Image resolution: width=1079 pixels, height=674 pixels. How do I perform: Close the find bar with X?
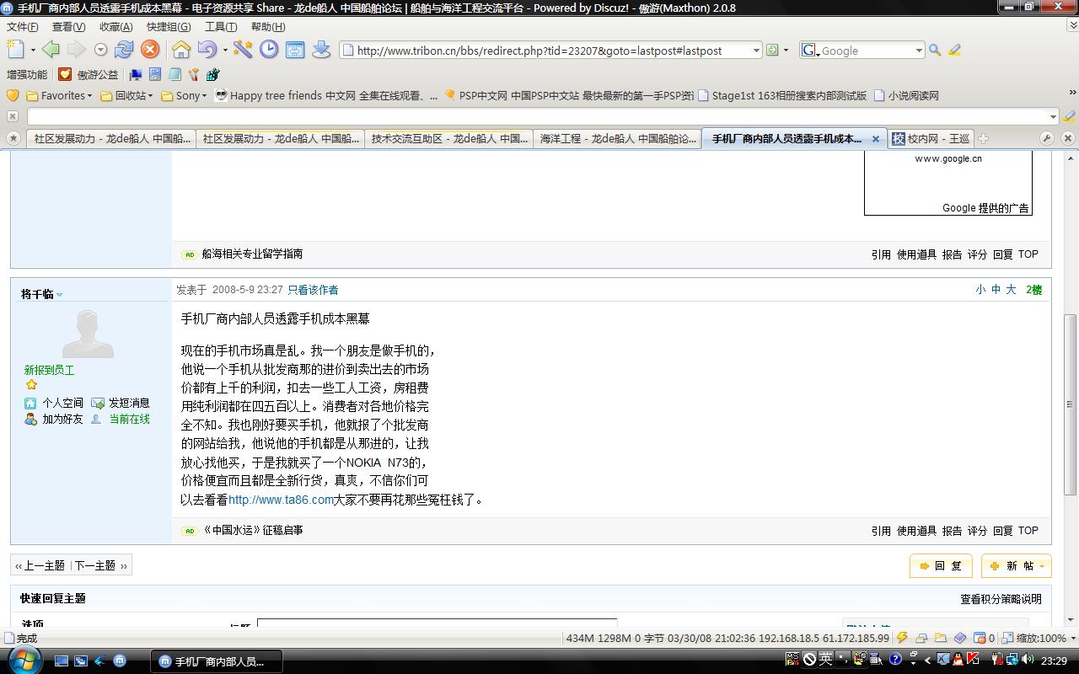(13, 116)
